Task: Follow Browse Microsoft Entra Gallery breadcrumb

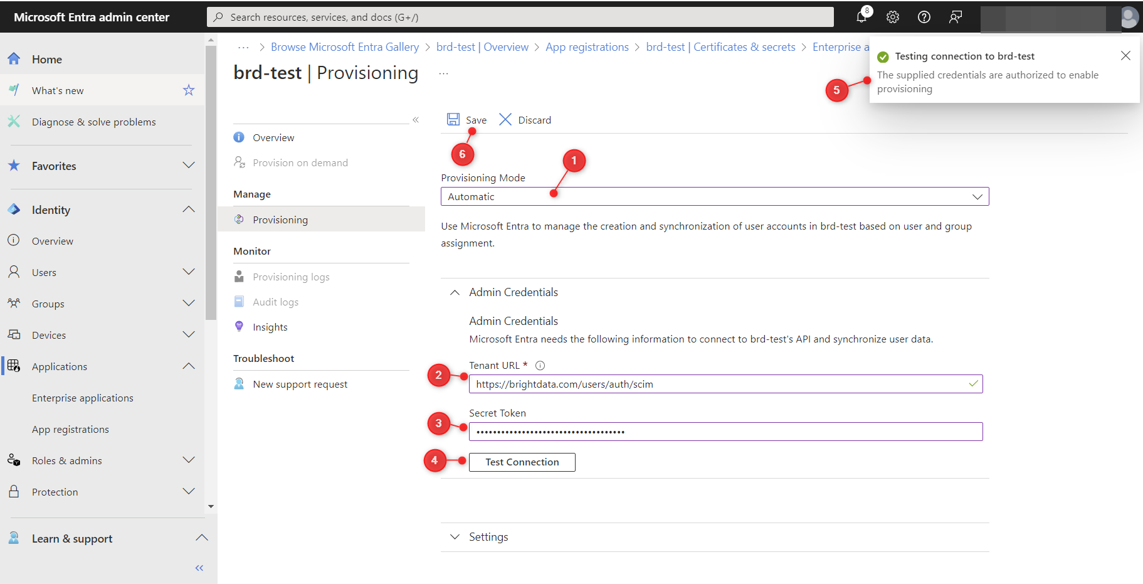Action: (345, 47)
